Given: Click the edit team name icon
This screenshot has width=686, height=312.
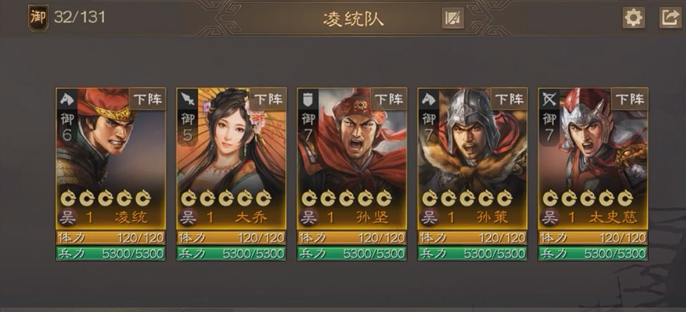Looking at the screenshot, I should pos(452,18).
